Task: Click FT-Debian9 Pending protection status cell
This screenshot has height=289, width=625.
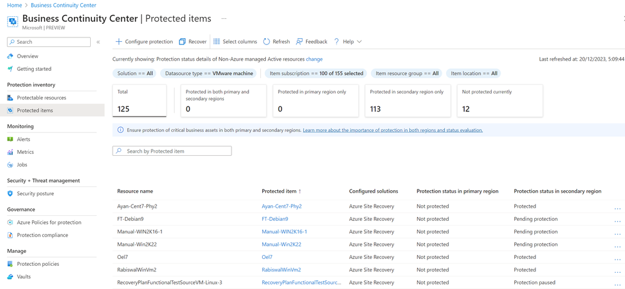Action: pyautogui.click(x=536, y=219)
